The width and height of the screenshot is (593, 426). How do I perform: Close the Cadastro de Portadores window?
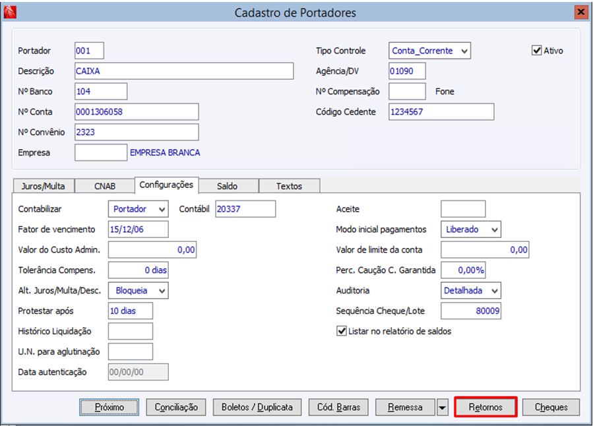(x=580, y=12)
